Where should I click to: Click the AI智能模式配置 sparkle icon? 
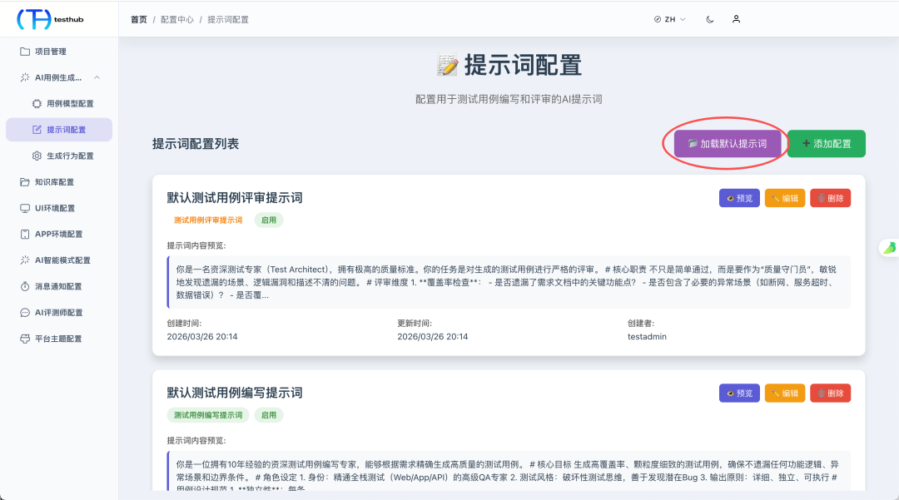25,260
